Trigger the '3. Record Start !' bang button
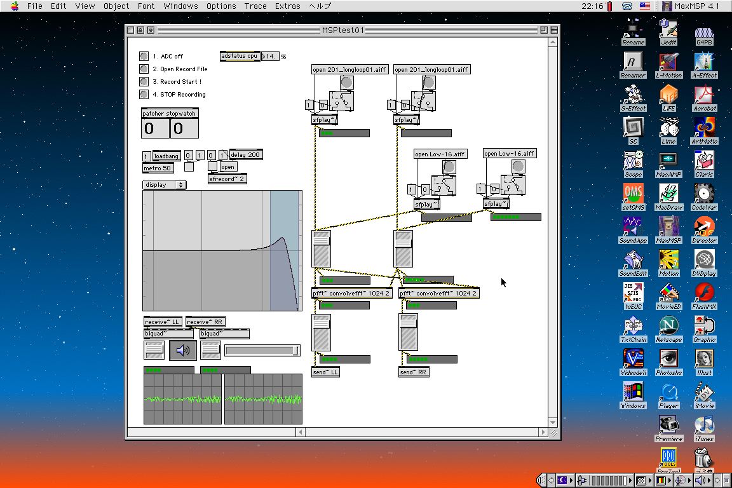Viewport: 732px width, 488px height. click(x=144, y=81)
